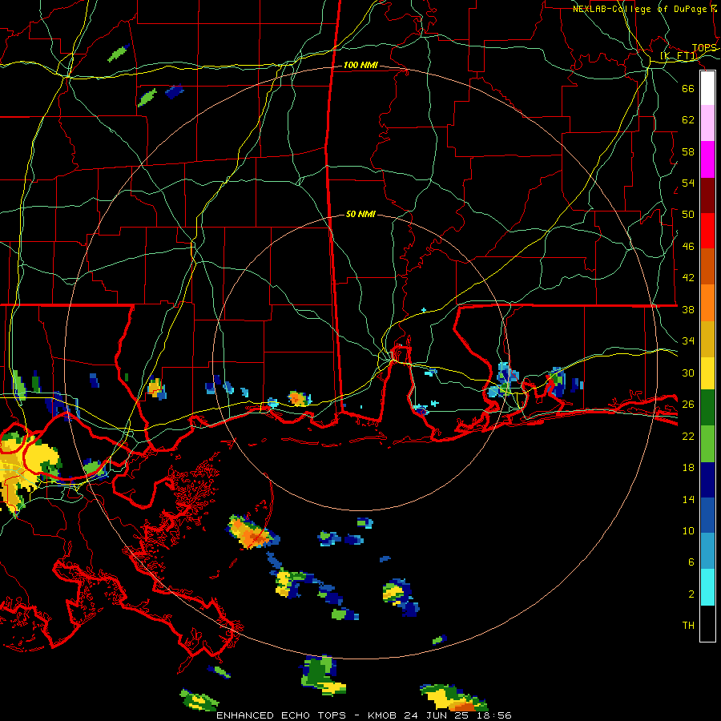Click the light blue legend swatch near 6
Image resolution: width=721 pixels, height=721 pixels.
click(707, 551)
